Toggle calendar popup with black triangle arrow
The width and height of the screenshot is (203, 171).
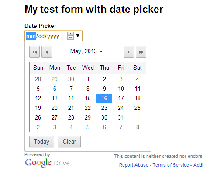coord(78,36)
